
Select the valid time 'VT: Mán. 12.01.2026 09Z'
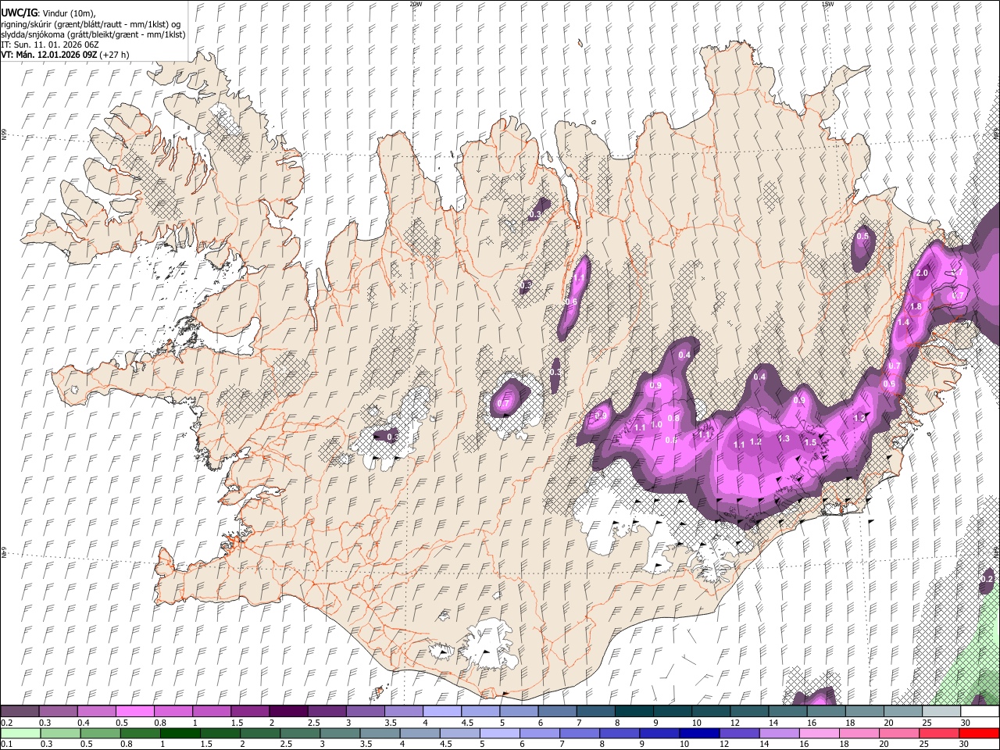[x=49, y=55]
